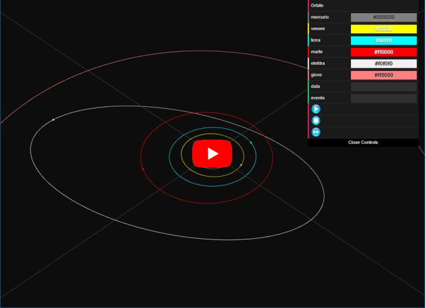Screen dimensions: 425x308
Task: Click the mercurio label
Action: coord(320,17)
